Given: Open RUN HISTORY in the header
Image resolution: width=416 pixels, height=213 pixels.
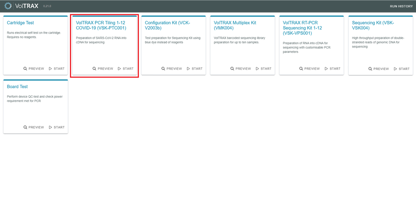Looking at the screenshot, I should point(401,6).
